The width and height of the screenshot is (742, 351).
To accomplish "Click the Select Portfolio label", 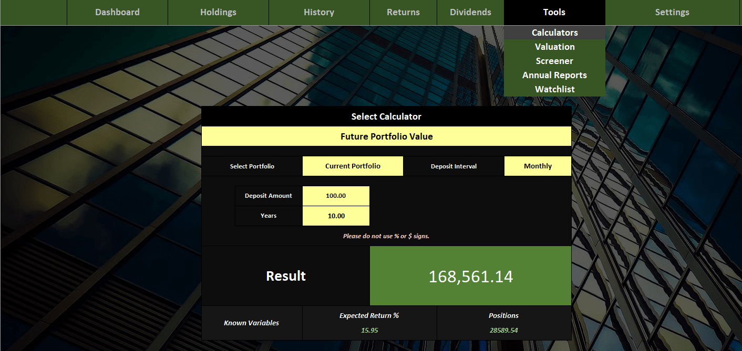I will pos(252,166).
